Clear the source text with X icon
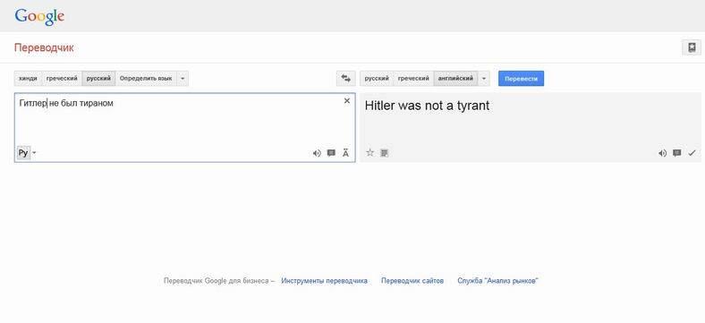705x323 pixels. [x=346, y=101]
